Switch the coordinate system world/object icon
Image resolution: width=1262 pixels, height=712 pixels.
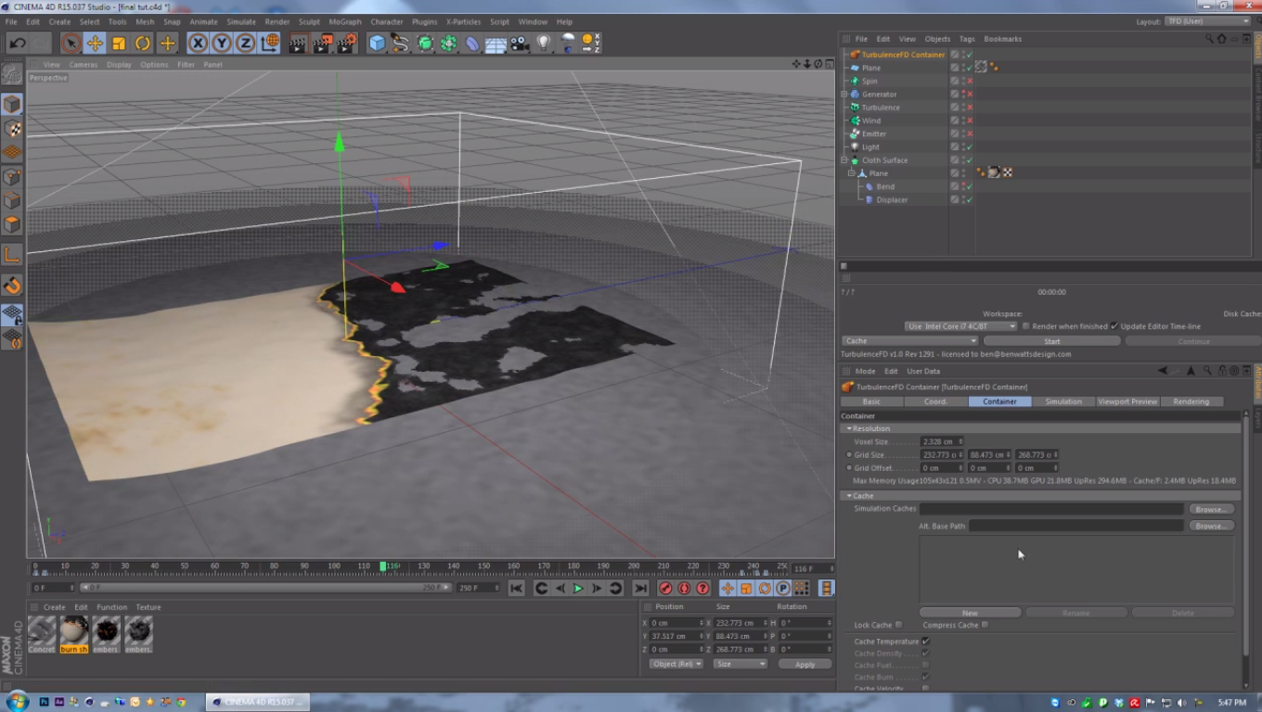tap(269, 43)
